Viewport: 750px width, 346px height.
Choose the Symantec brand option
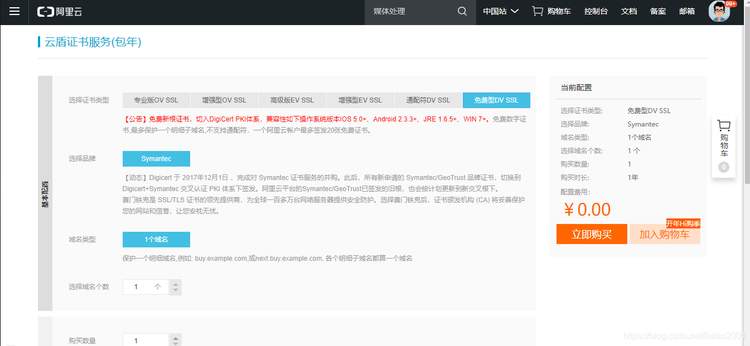[156, 159]
